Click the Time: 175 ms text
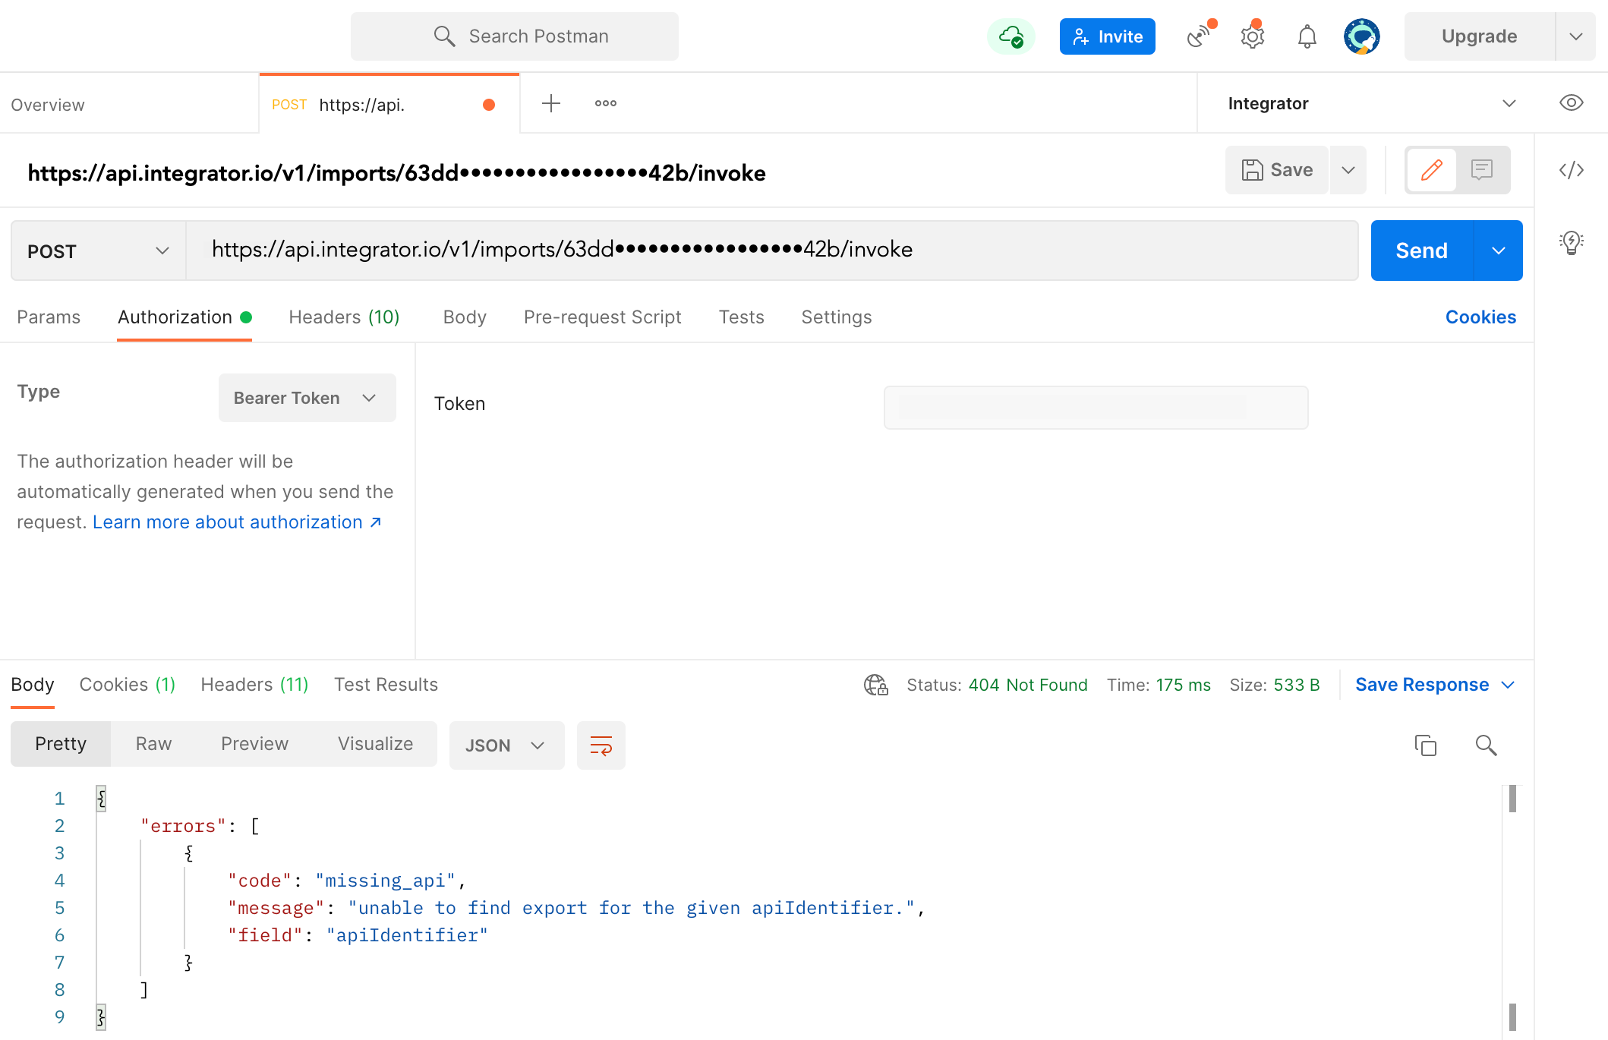 click(1159, 685)
